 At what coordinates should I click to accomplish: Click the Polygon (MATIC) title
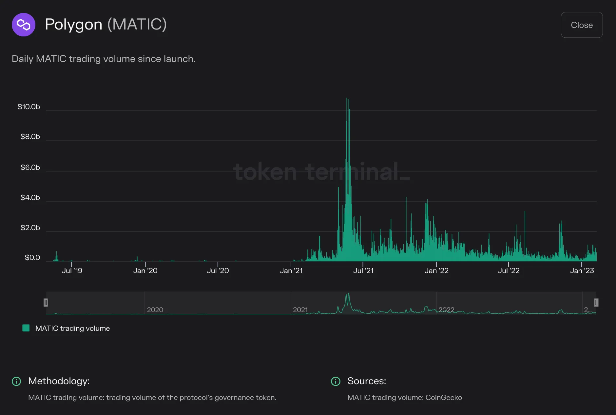pos(106,25)
